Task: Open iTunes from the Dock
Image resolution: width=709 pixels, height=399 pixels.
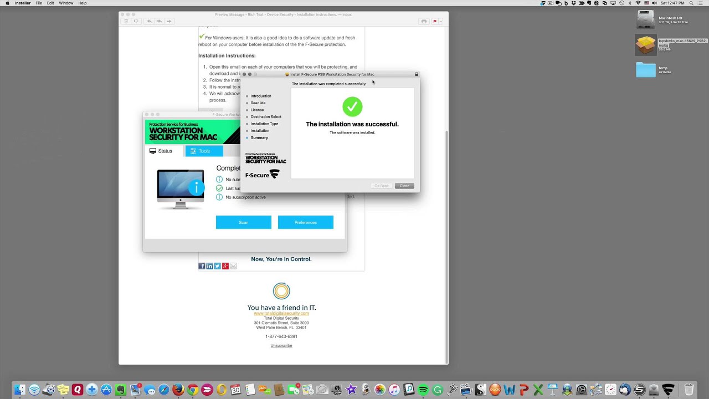Action: coord(394,390)
